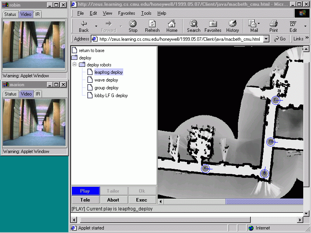Switch to Status view in marion window
The height and width of the screenshot is (233, 311).
(x=10, y=94)
